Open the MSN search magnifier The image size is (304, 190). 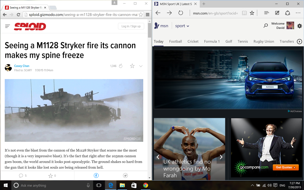tap(266, 25)
